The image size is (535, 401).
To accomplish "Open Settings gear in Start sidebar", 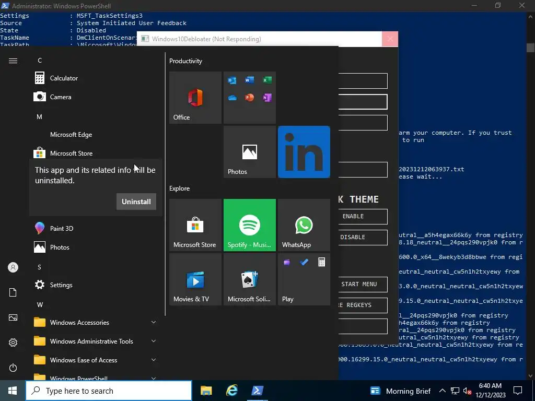I will point(13,343).
